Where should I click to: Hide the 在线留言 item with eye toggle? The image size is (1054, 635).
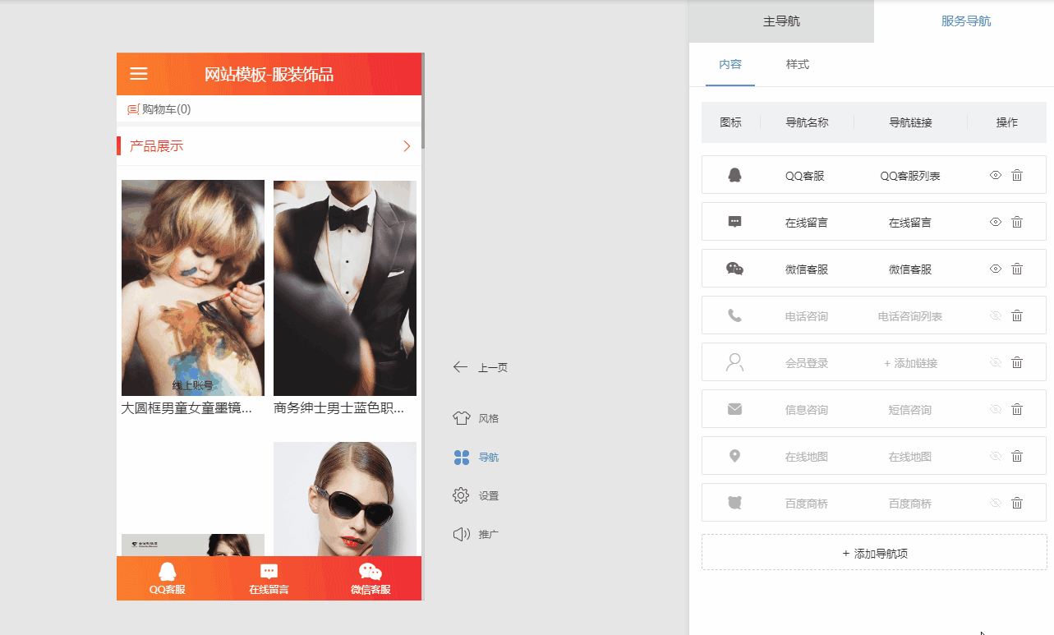tap(996, 222)
